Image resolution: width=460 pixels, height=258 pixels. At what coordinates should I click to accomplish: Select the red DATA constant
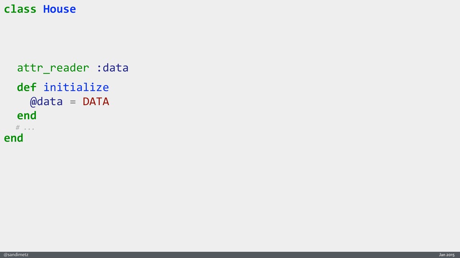(96, 102)
